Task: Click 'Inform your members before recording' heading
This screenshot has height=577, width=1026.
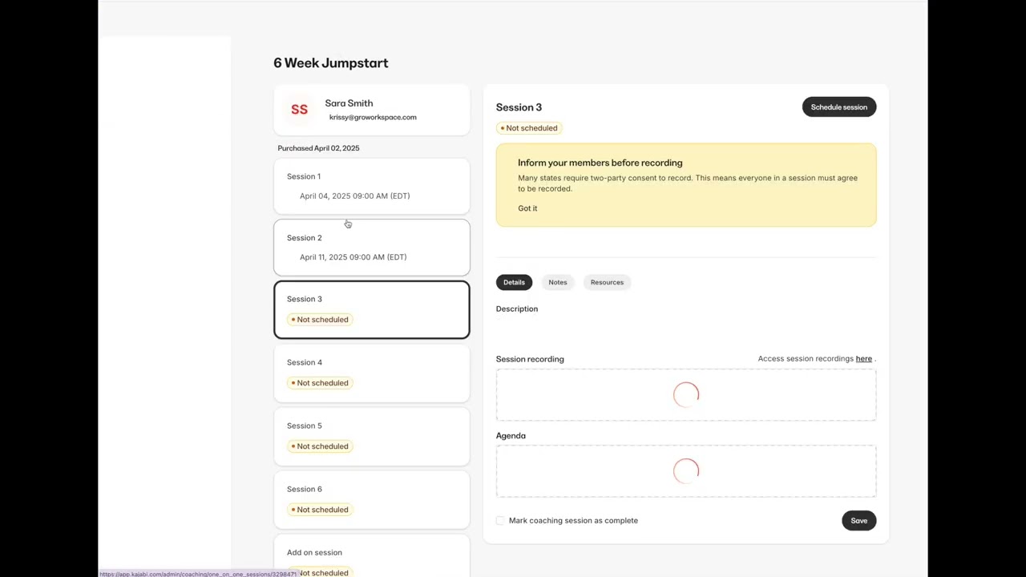Action: (x=600, y=163)
